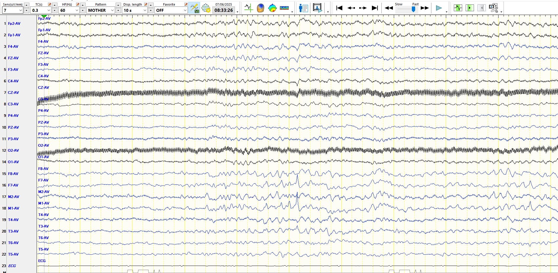Click the edit pencil beside HF(Hz)
Screen dimensions: 558x273
pos(78,4)
